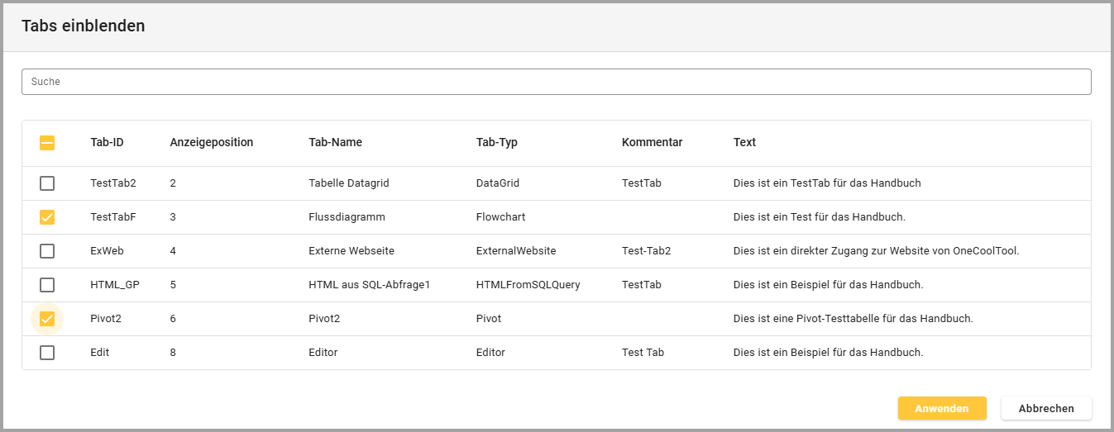Select the HTML aus SQL-Abfrage1 entry

point(370,285)
